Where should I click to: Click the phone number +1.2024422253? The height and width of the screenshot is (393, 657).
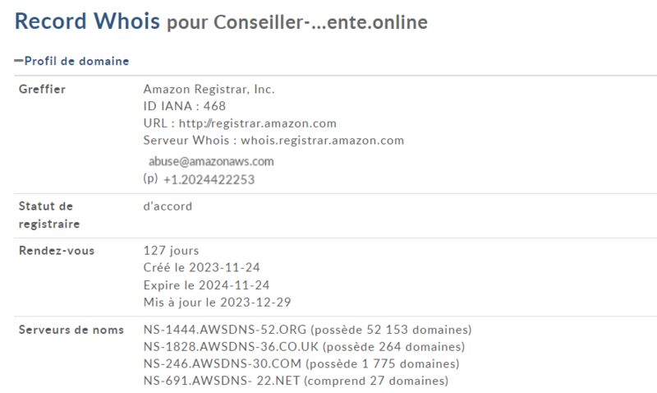click(x=209, y=179)
